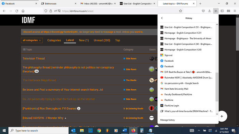The width and height of the screenshot is (239, 134).
Task: Open The Hardware Megathread topic
Action: pos(39,80)
